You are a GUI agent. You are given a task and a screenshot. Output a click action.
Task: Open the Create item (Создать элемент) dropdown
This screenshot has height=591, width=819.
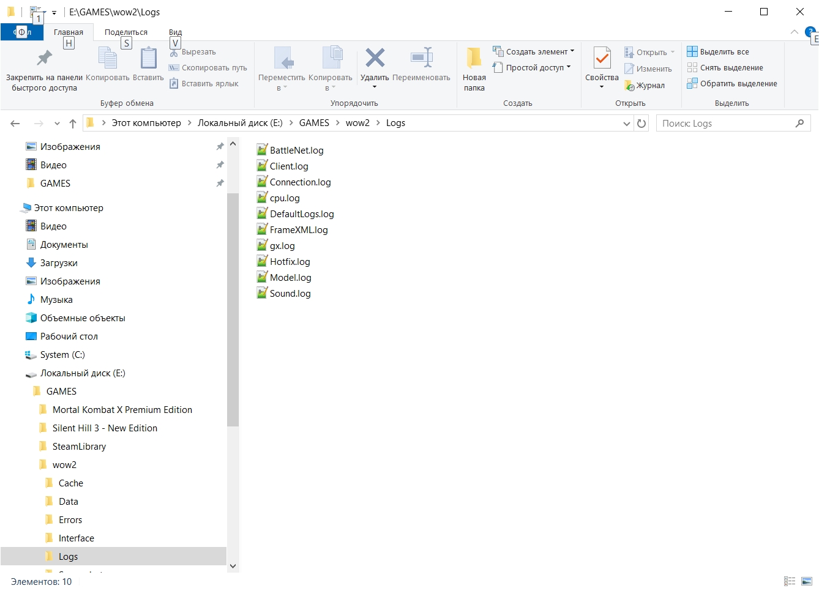(x=534, y=52)
